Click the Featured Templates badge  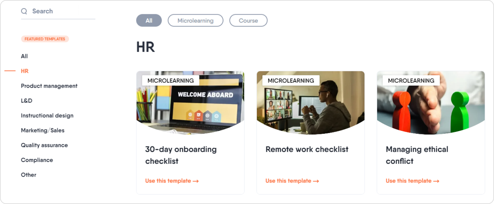click(x=45, y=39)
